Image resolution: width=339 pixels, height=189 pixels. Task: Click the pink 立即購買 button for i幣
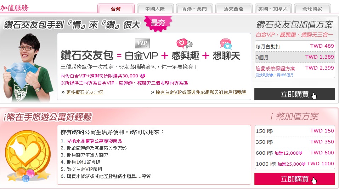(x=295, y=179)
